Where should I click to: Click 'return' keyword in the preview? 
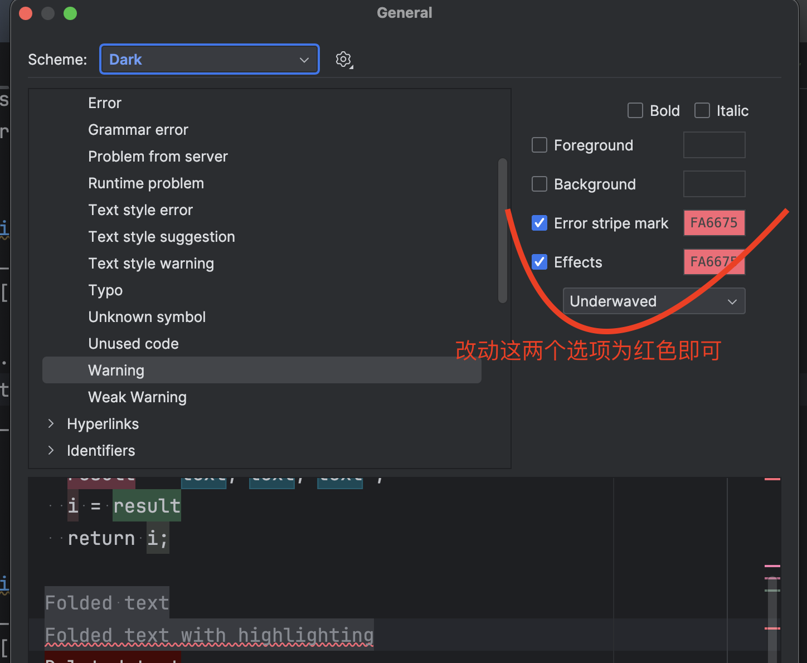point(101,538)
